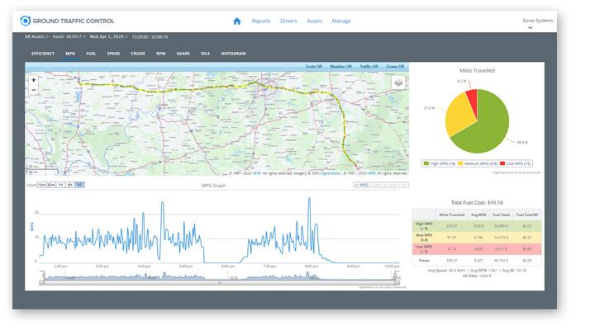The height and width of the screenshot is (330, 595).
Task: Toggle the Traffic Off map overlay
Action: (x=369, y=67)
